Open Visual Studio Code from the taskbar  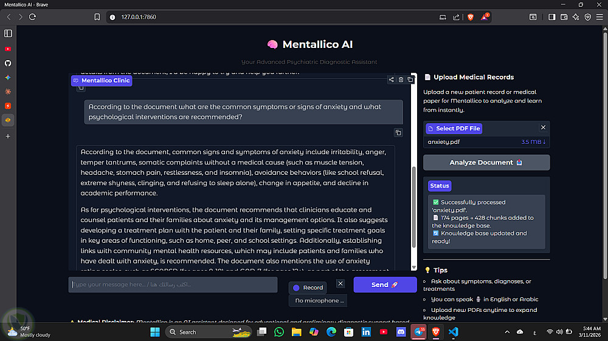coord(454,332)
